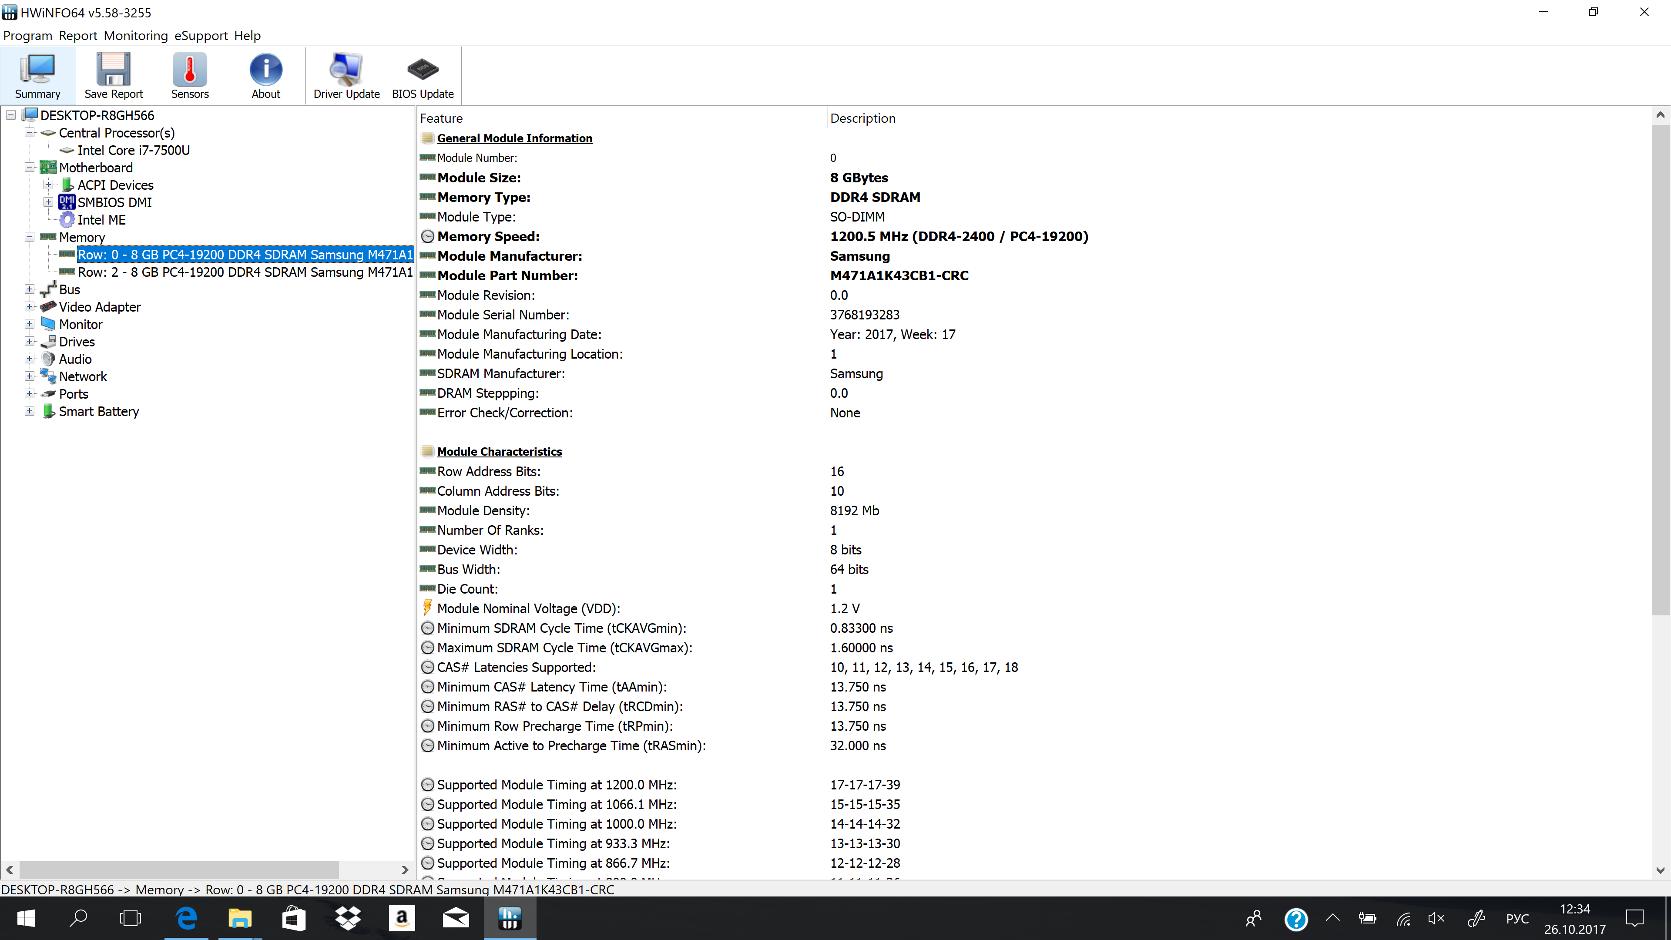
Task: Open Dropbox from the taskbar
Action: (348, 918)
